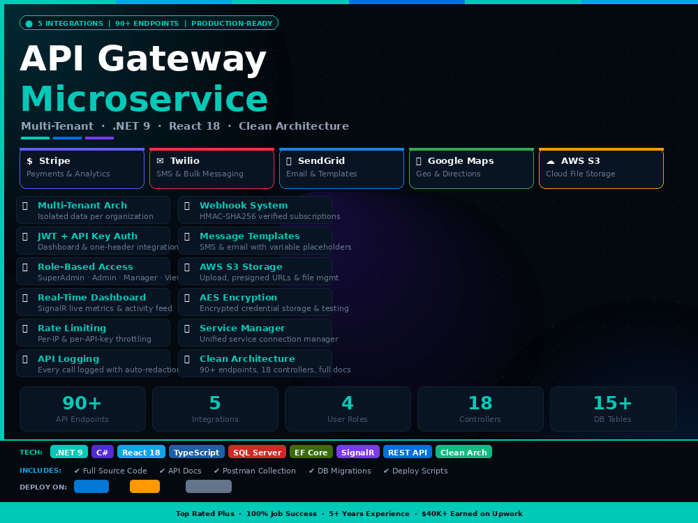Select the React 18 tech badge
The width and height of the screenshot is (698, 523).
(x=141, y=452)
